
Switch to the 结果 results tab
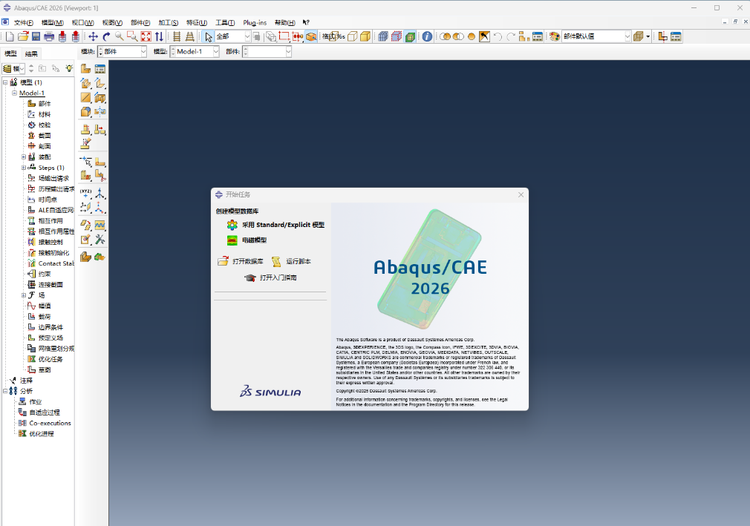click(x=31, y=53)
